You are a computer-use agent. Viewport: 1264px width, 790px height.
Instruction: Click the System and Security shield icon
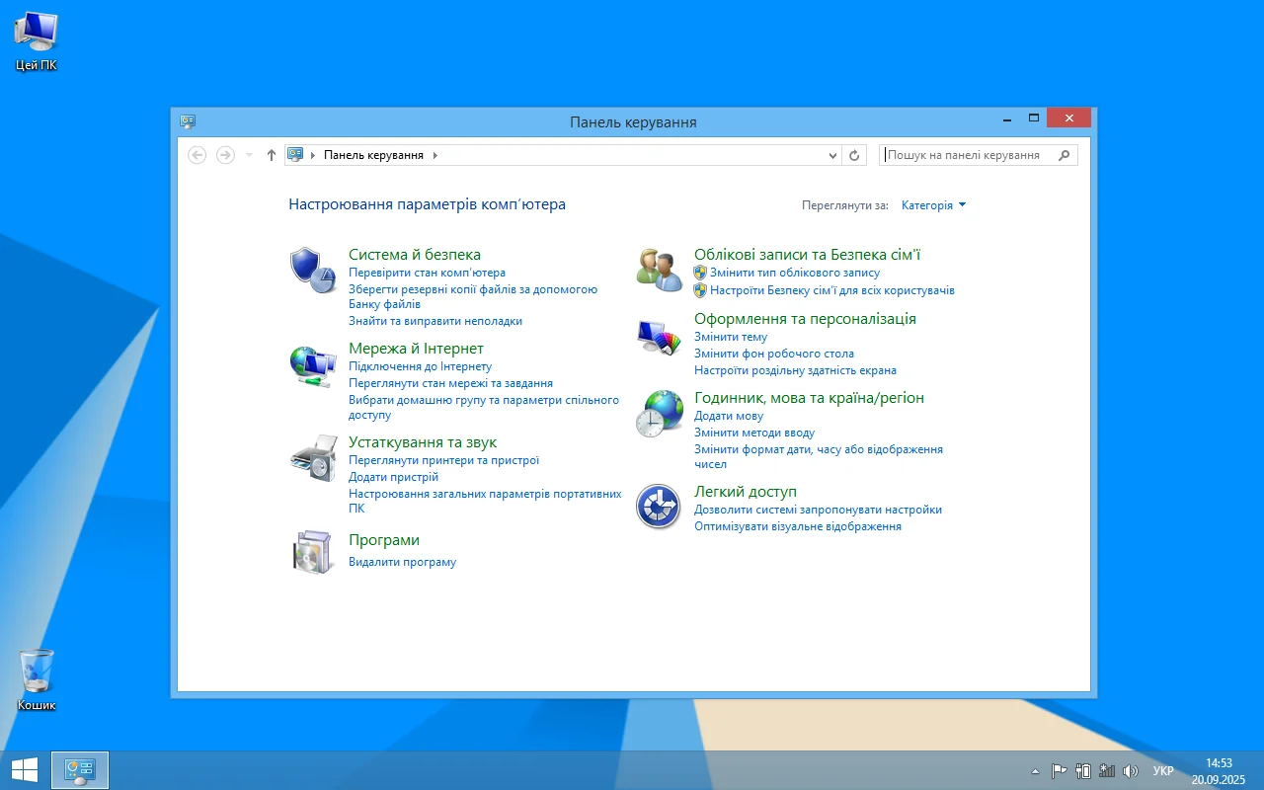click(x=312, y=271)
